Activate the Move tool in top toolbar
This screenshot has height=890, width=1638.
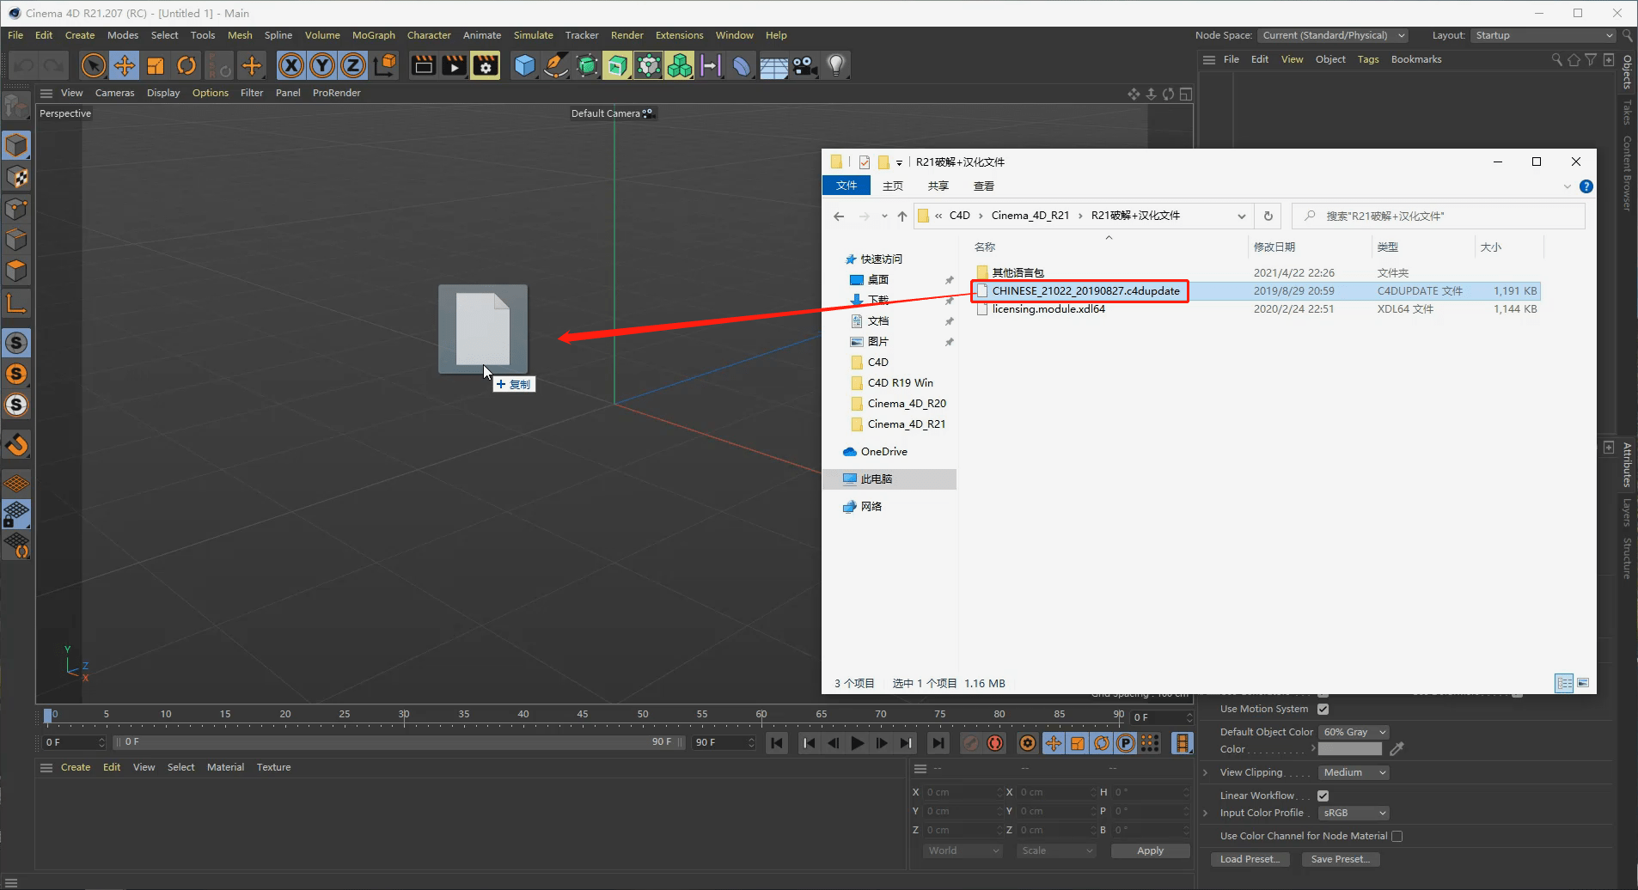click(x=125, y=65)
